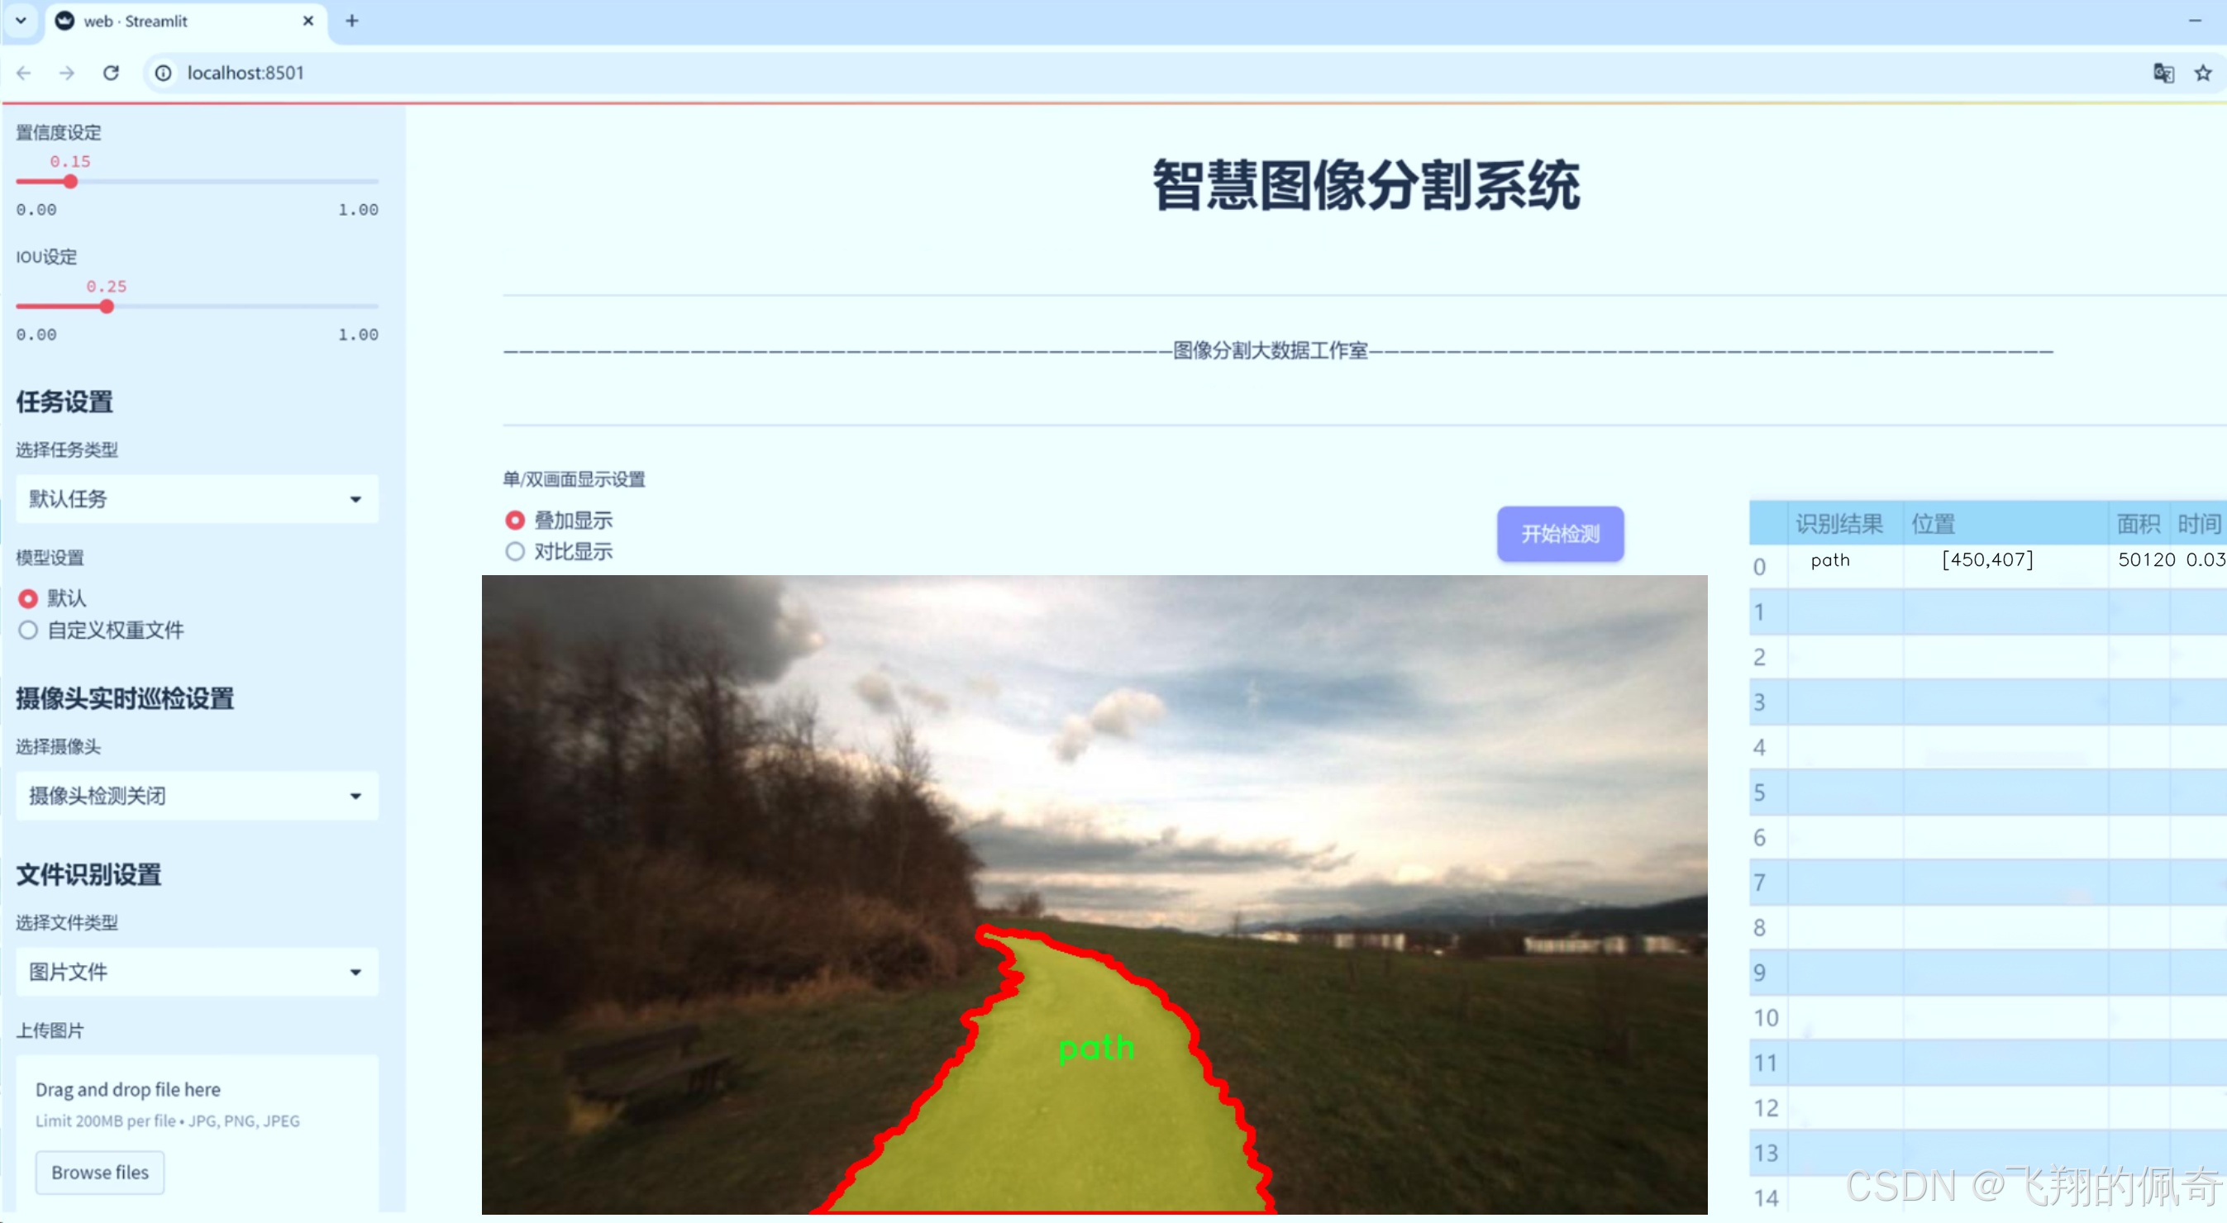Open the 图片文件 file type dropdown
The image size is (2227, 1223).
click(x=196, y=972)
